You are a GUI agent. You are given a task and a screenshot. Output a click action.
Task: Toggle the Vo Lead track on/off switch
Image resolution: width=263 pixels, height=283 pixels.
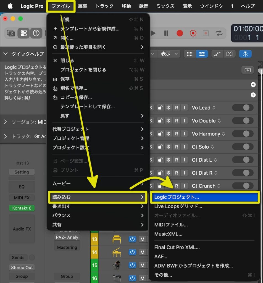coord(243,108)
